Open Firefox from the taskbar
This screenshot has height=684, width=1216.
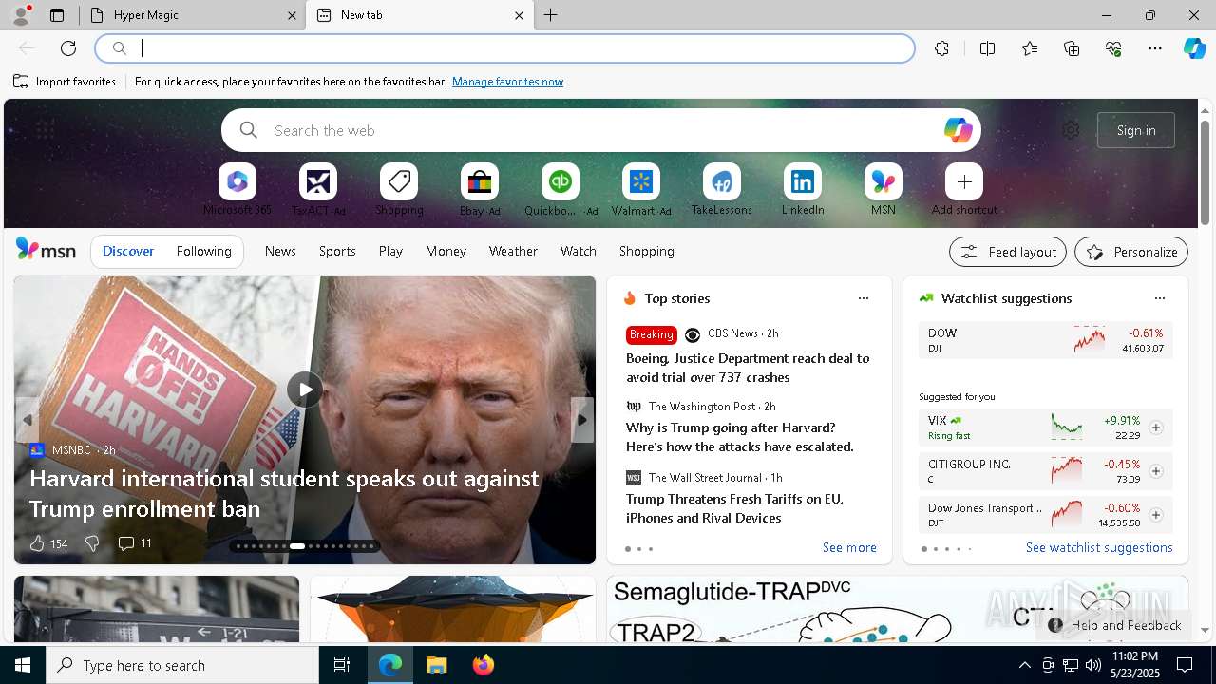tap(484, 665)
